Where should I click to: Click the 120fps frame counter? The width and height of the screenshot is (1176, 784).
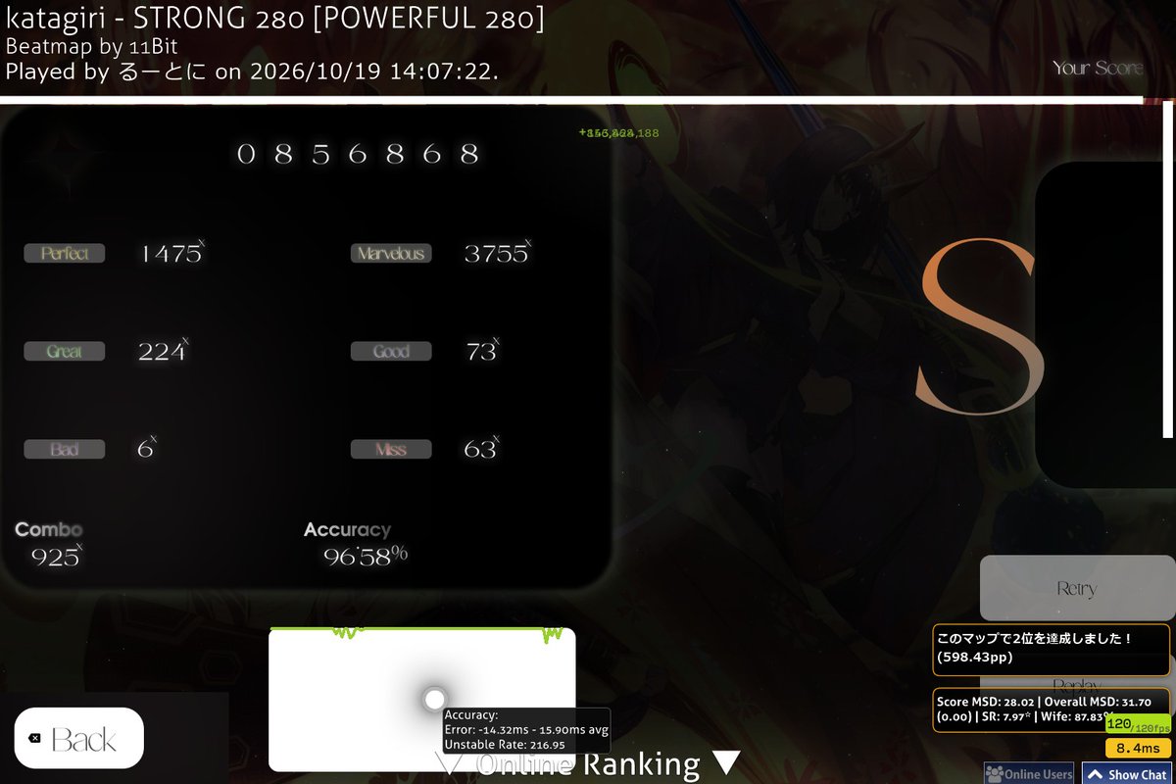pos(1137,725)
